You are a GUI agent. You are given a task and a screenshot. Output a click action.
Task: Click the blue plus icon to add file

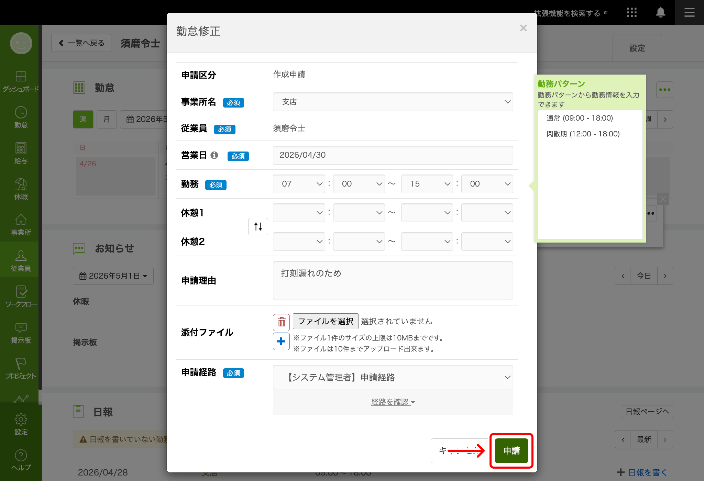(x=281, y=342)
